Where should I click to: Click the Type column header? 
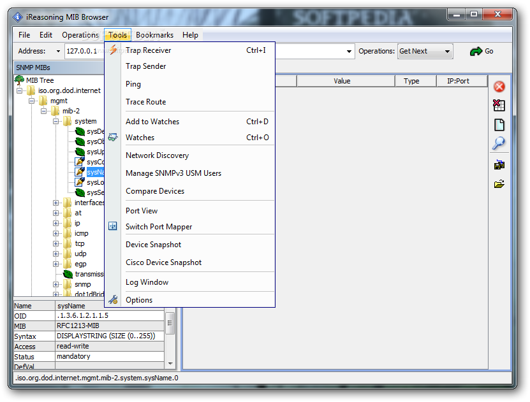416,81
